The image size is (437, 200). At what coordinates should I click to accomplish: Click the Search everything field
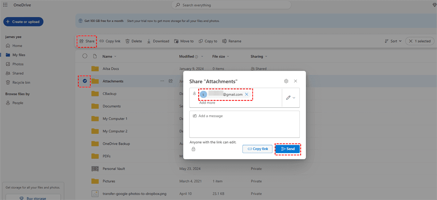click(x=231, y=5)
